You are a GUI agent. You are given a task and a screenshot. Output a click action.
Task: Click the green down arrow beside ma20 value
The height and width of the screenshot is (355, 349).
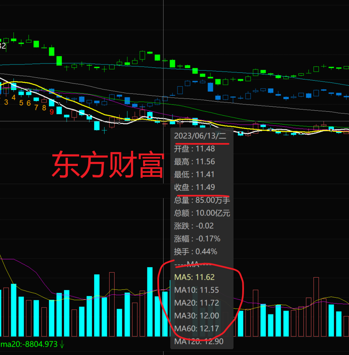(x=62, y=345)
